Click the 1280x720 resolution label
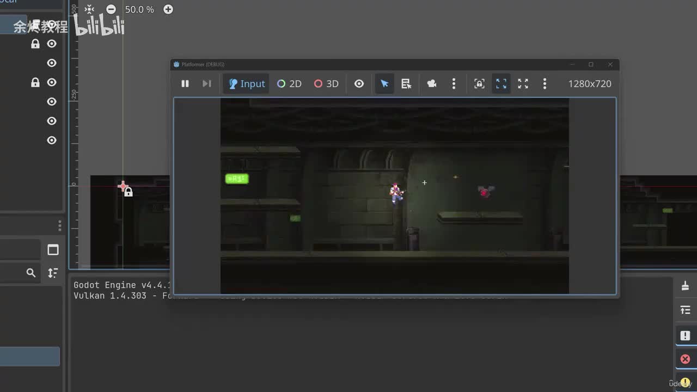This screenshot has height=392, width=697. tap(590, 84)
